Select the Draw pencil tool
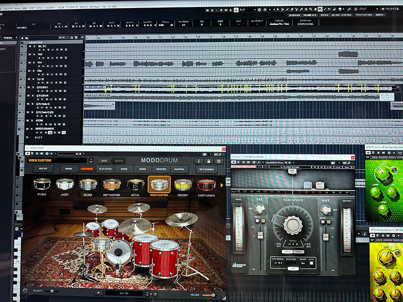Screen dimensions: 403x302 pos(287,10)
